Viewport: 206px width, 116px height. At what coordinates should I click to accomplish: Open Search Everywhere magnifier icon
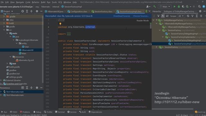199,6
